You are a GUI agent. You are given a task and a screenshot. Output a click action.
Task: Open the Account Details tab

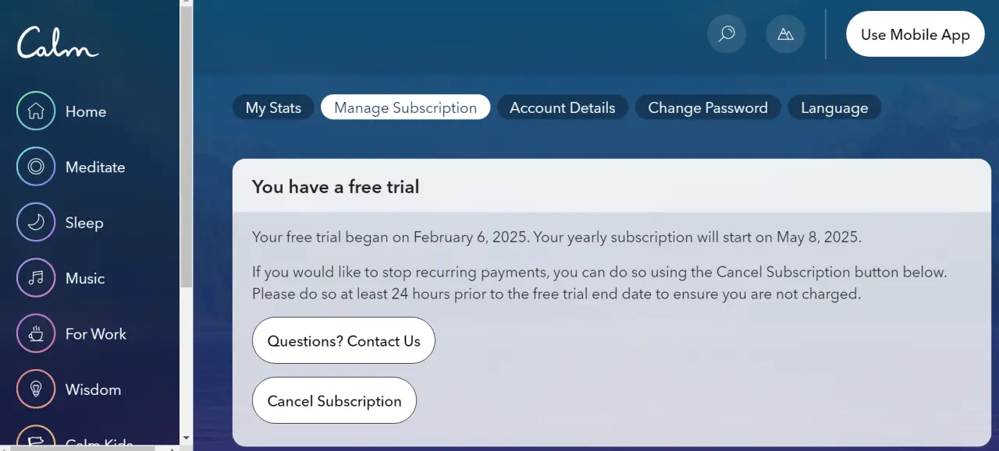pos(563,107)
